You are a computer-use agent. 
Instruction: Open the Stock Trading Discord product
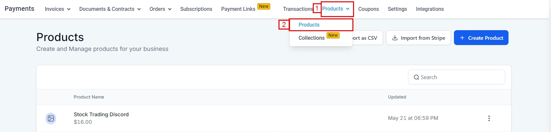(101, 115)
